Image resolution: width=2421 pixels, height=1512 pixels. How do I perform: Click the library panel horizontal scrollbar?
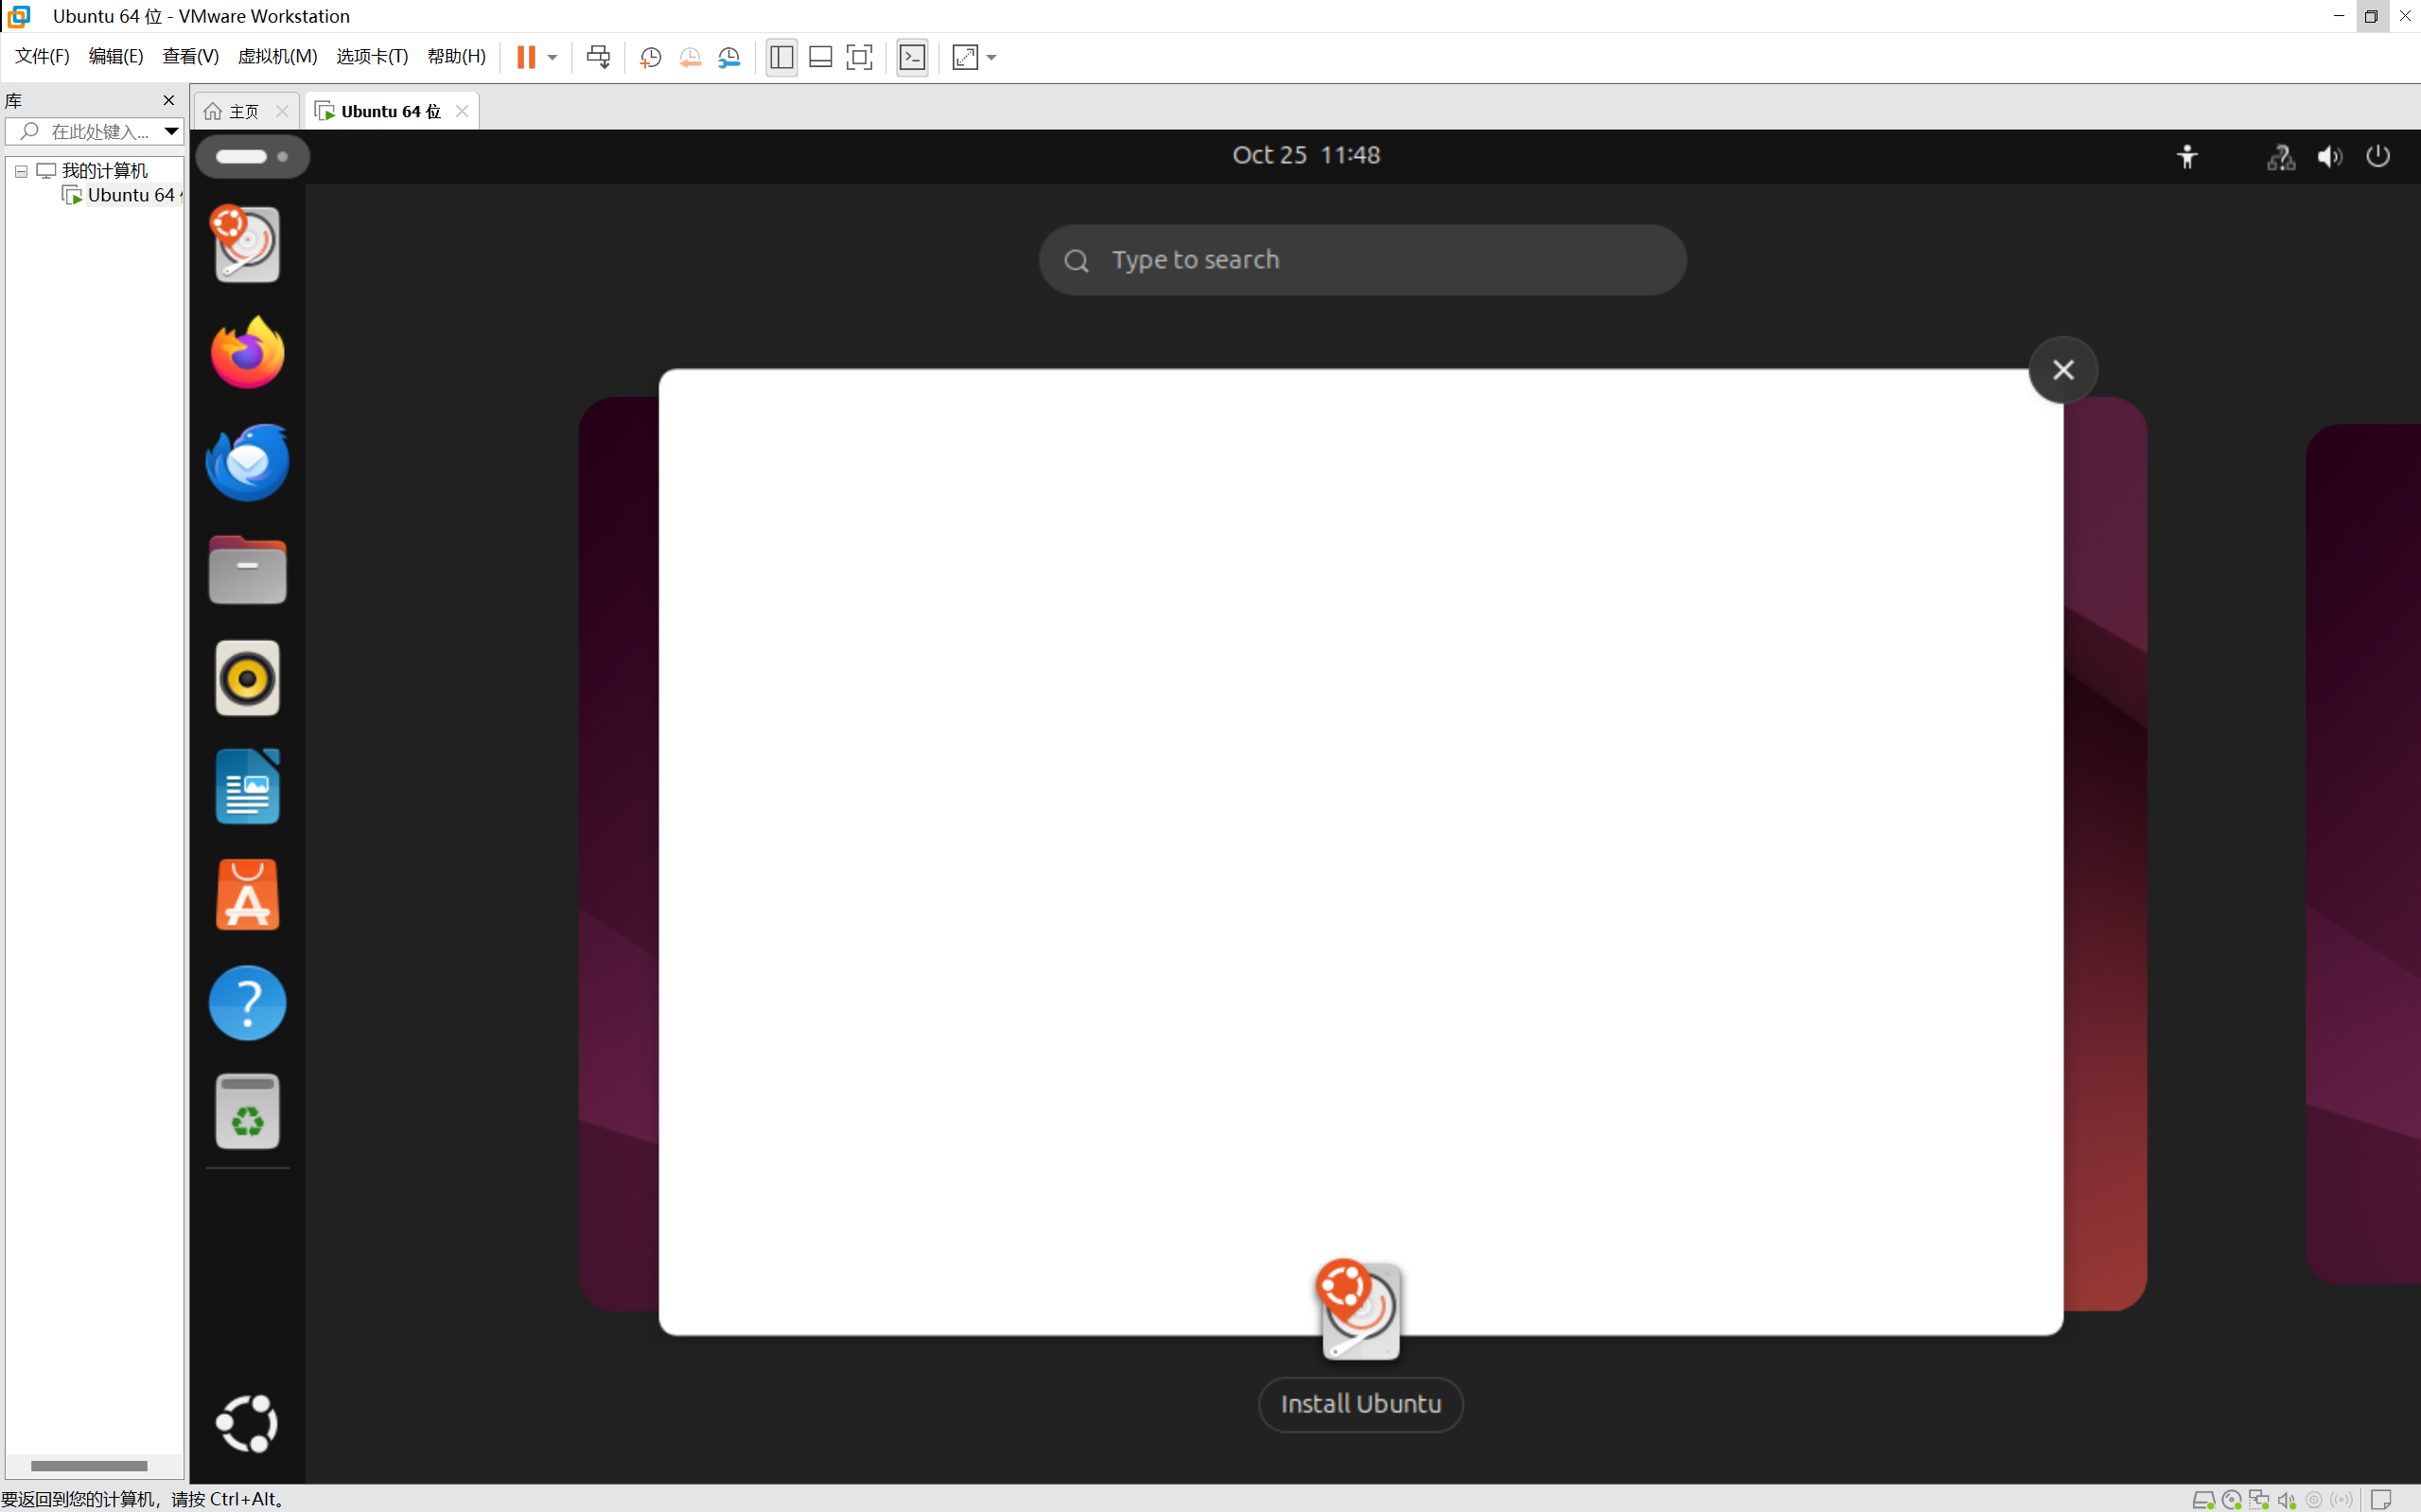(x=89, y=1466)
